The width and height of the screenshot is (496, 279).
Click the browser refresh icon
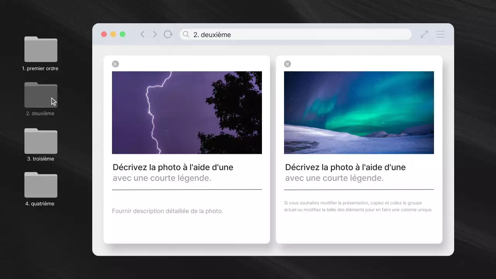(168, 34)
